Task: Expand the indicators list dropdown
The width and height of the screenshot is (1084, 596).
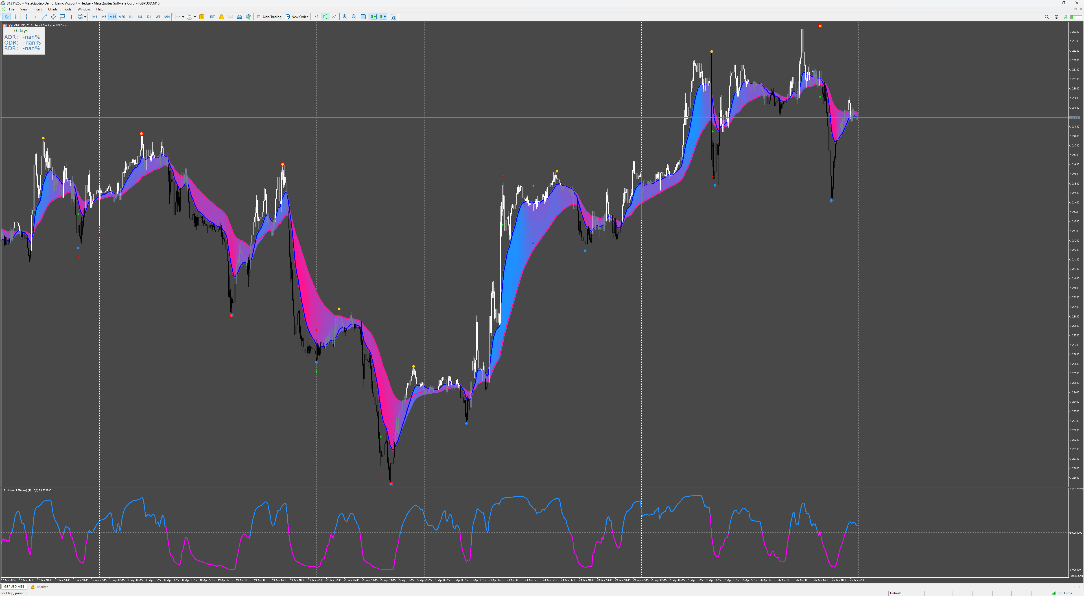Action: pyautogui.click(x=195, y=17)
